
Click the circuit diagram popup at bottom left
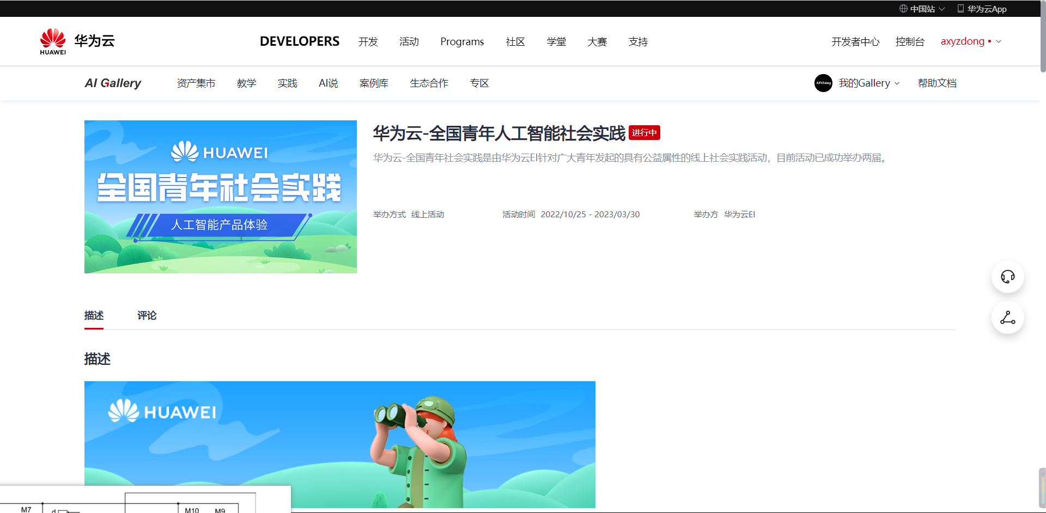click(145, 499)
